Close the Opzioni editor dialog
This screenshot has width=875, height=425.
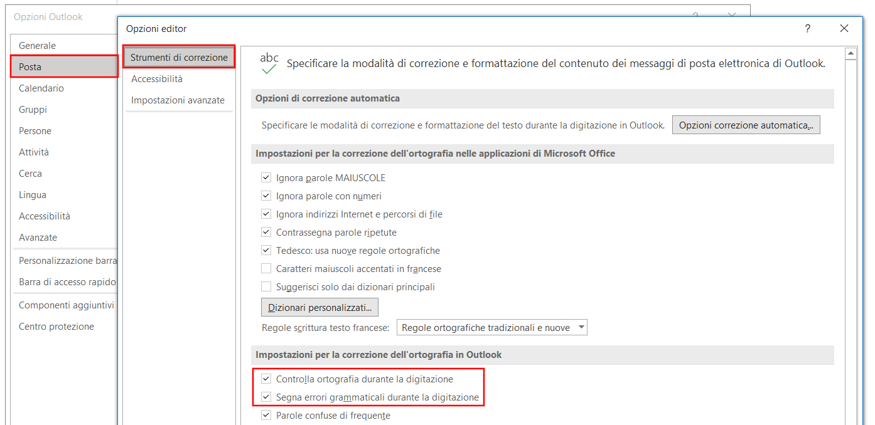(844, 28)
